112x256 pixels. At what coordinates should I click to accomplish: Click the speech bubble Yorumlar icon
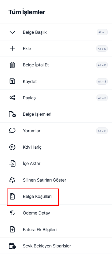(x=12, y=131)
